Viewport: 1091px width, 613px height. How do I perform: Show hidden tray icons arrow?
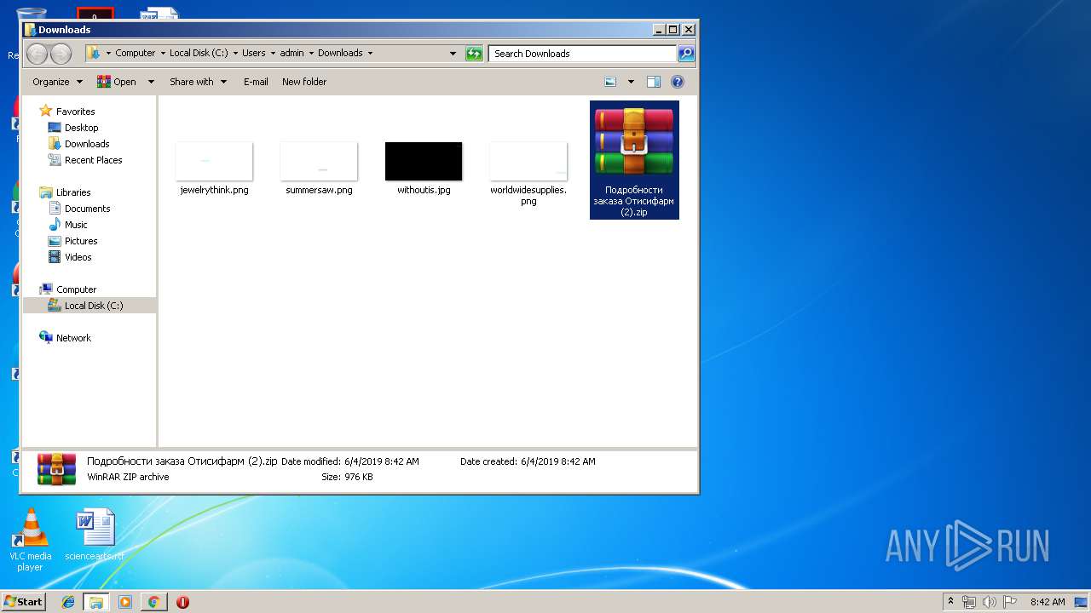pyautogui.click(x=950, y=602)
